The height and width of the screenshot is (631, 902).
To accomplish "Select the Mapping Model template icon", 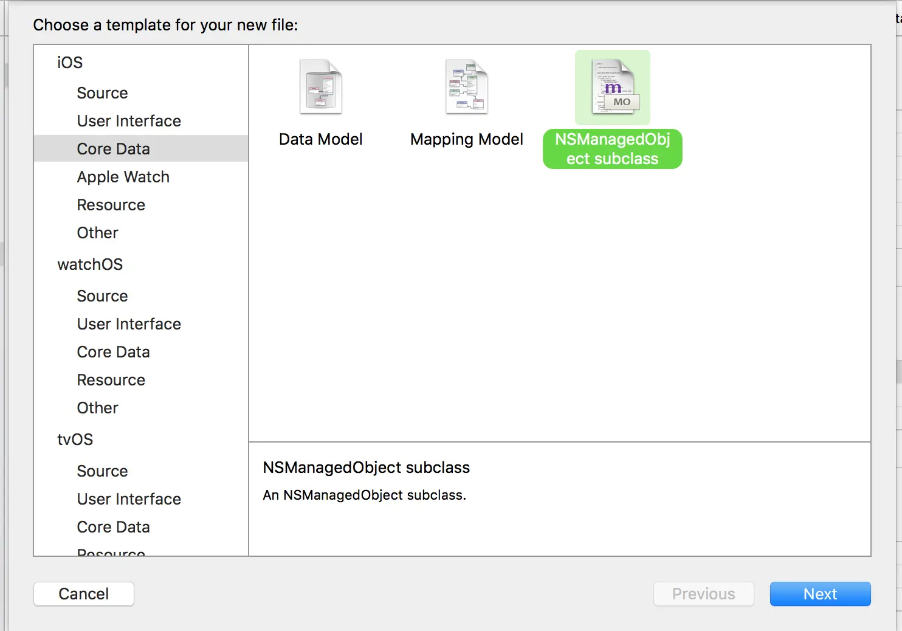I will (x=467, y=87).
